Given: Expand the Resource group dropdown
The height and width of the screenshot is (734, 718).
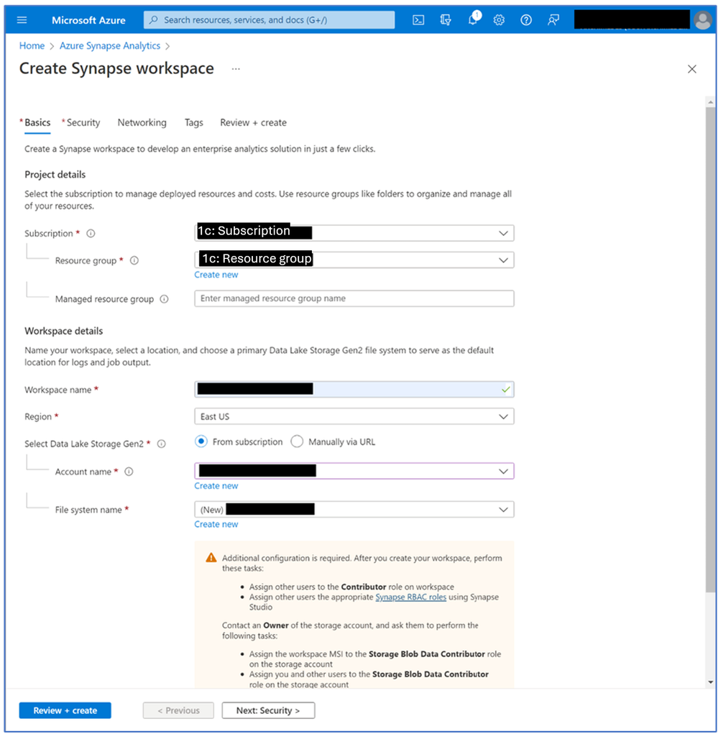Looking at the screenshot, I should (x=354, y=260).
